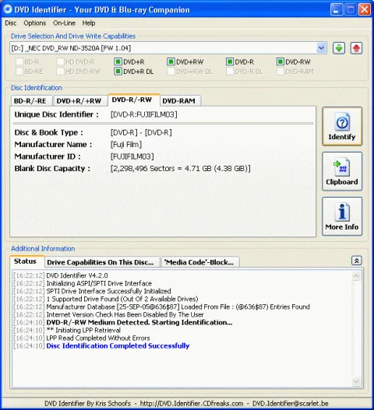
Task: Open the On-Line menu
Action: point(64,23)
